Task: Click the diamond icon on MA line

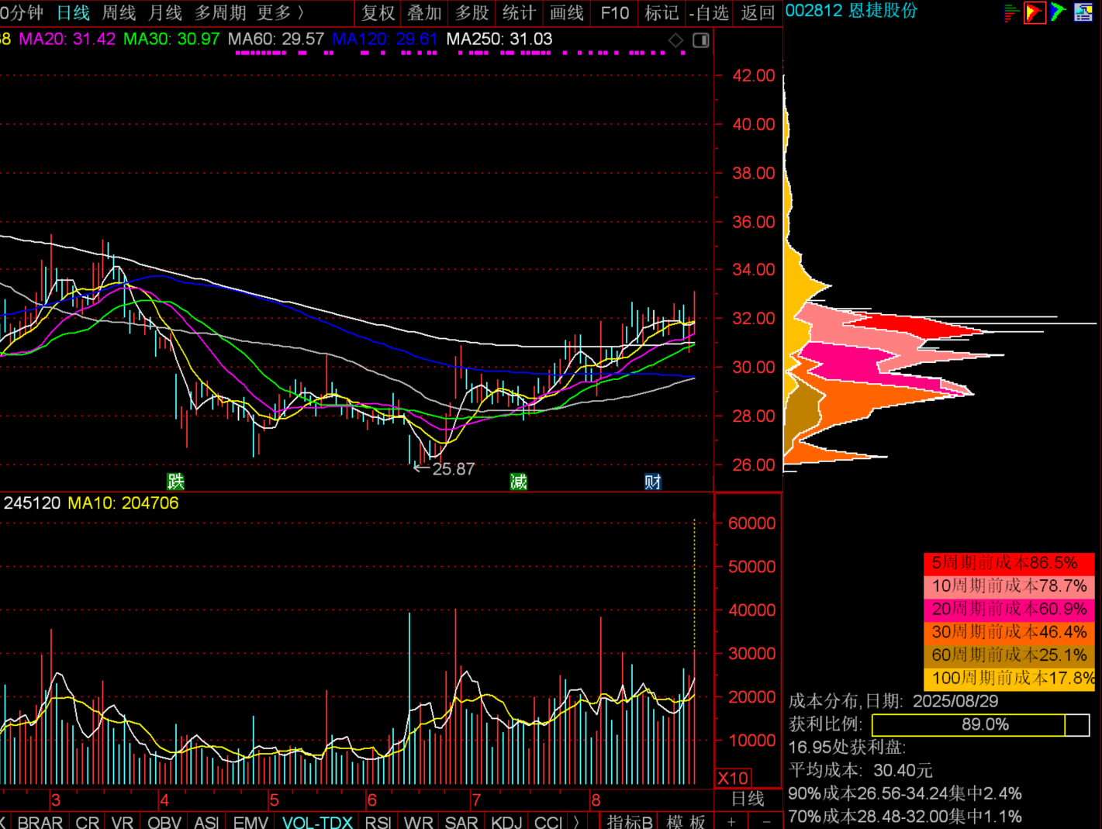Action: pos(675,40)
